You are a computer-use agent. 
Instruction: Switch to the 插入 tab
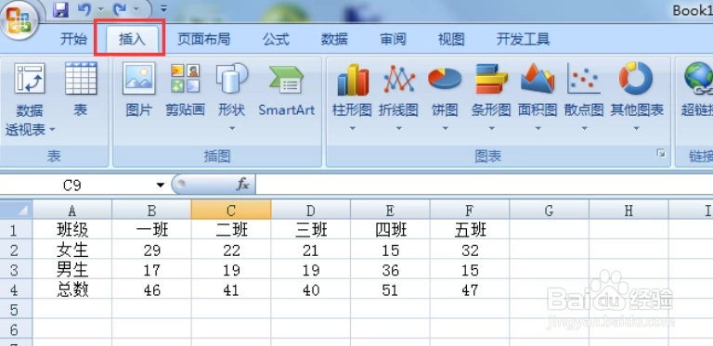132,40
